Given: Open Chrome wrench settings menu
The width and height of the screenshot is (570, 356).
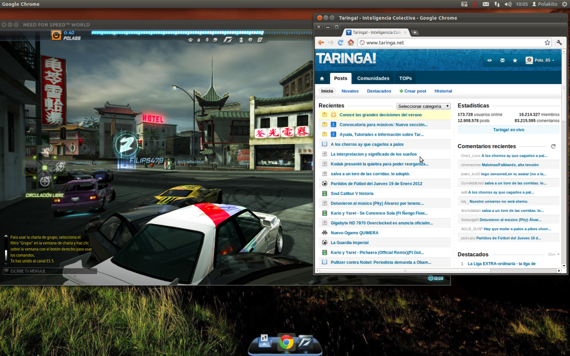Looking at the screenshot, I should click(x=559, y=42).
